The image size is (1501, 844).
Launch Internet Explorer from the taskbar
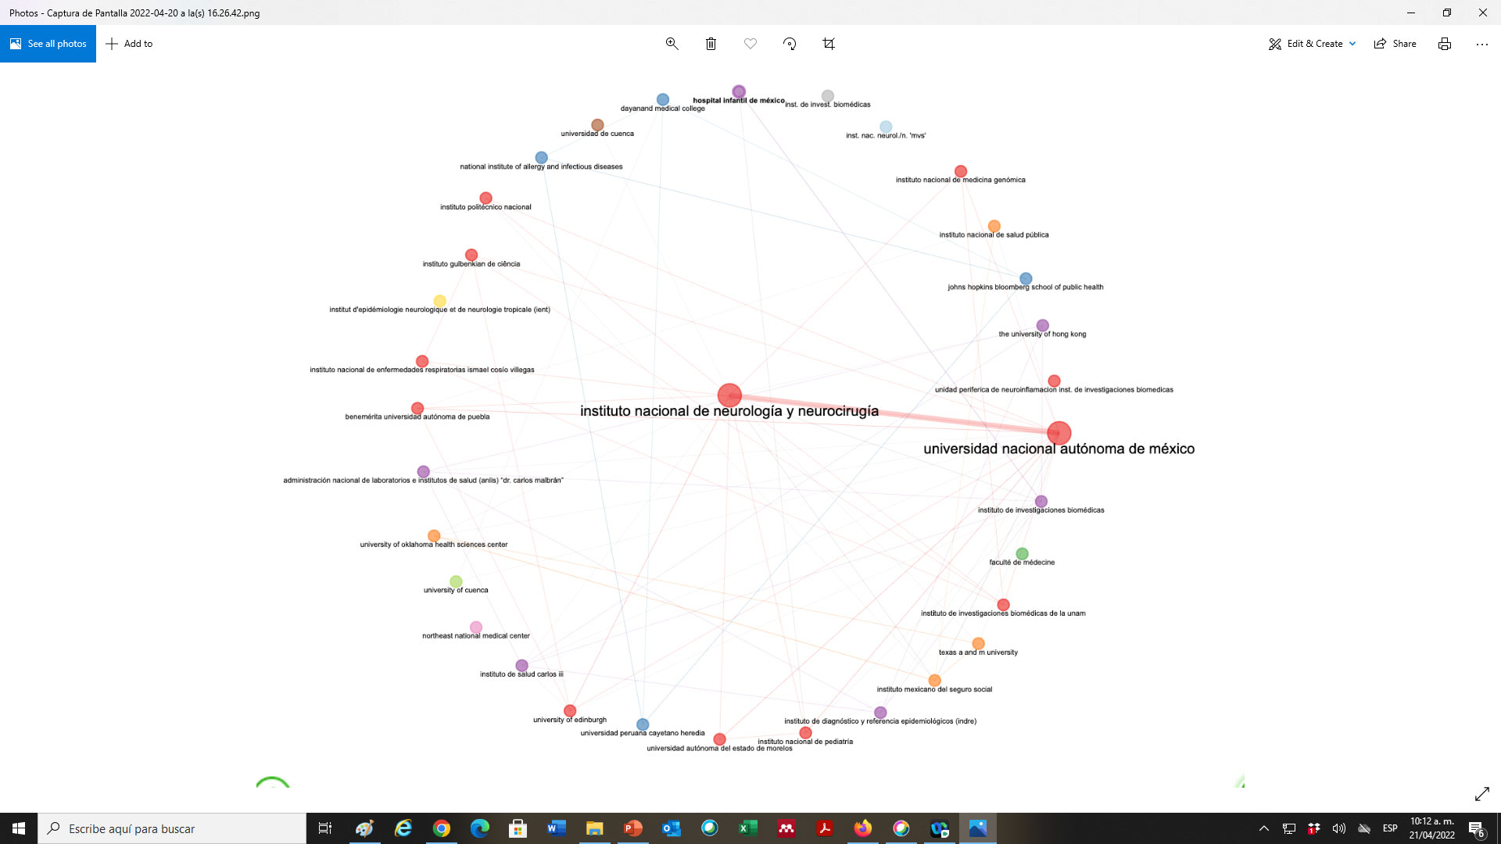[x=403, y=828]
